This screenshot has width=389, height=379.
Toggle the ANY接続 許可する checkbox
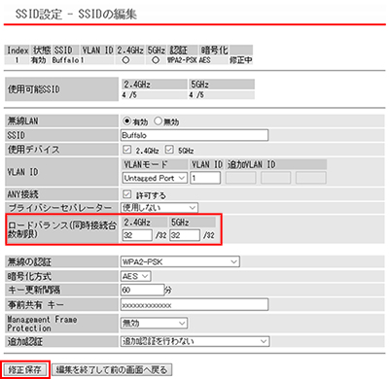click(126, 194)
